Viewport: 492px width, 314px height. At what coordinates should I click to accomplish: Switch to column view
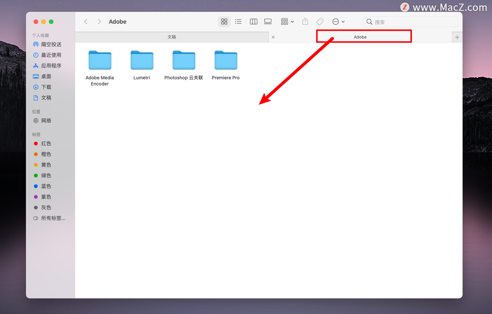coord(253,22)
